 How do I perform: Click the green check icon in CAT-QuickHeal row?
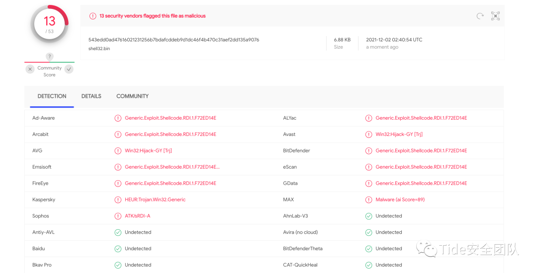(x=368, y=265)
